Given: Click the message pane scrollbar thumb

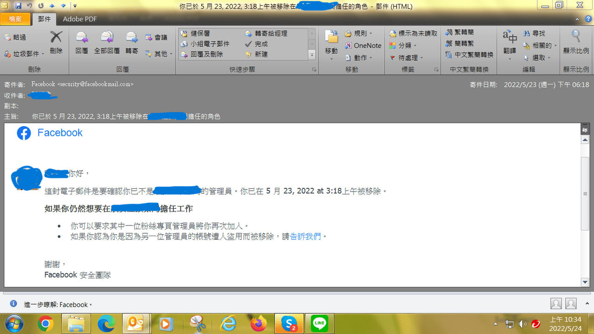Looking at the screenshot, I should 585,193.
